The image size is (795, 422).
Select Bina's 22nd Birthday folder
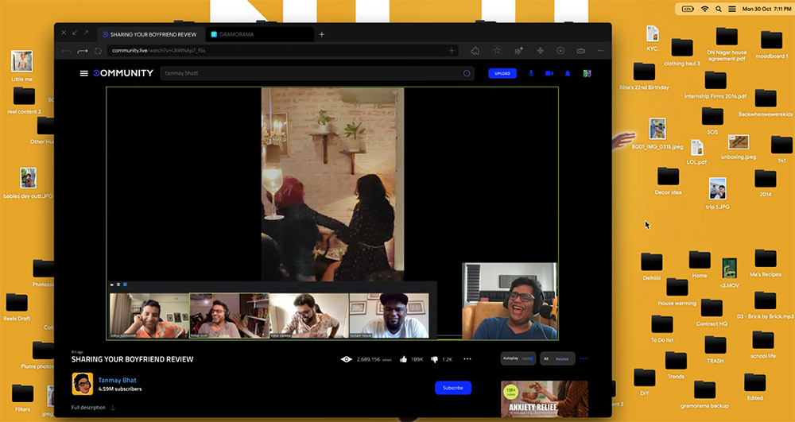click(644, 76)
